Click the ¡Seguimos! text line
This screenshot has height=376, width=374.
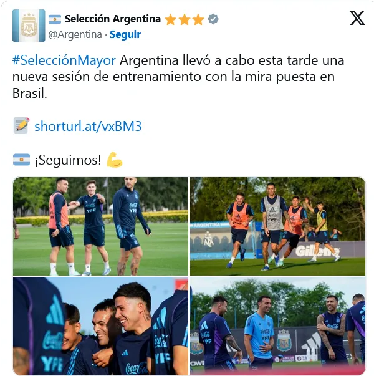point(68,160)
